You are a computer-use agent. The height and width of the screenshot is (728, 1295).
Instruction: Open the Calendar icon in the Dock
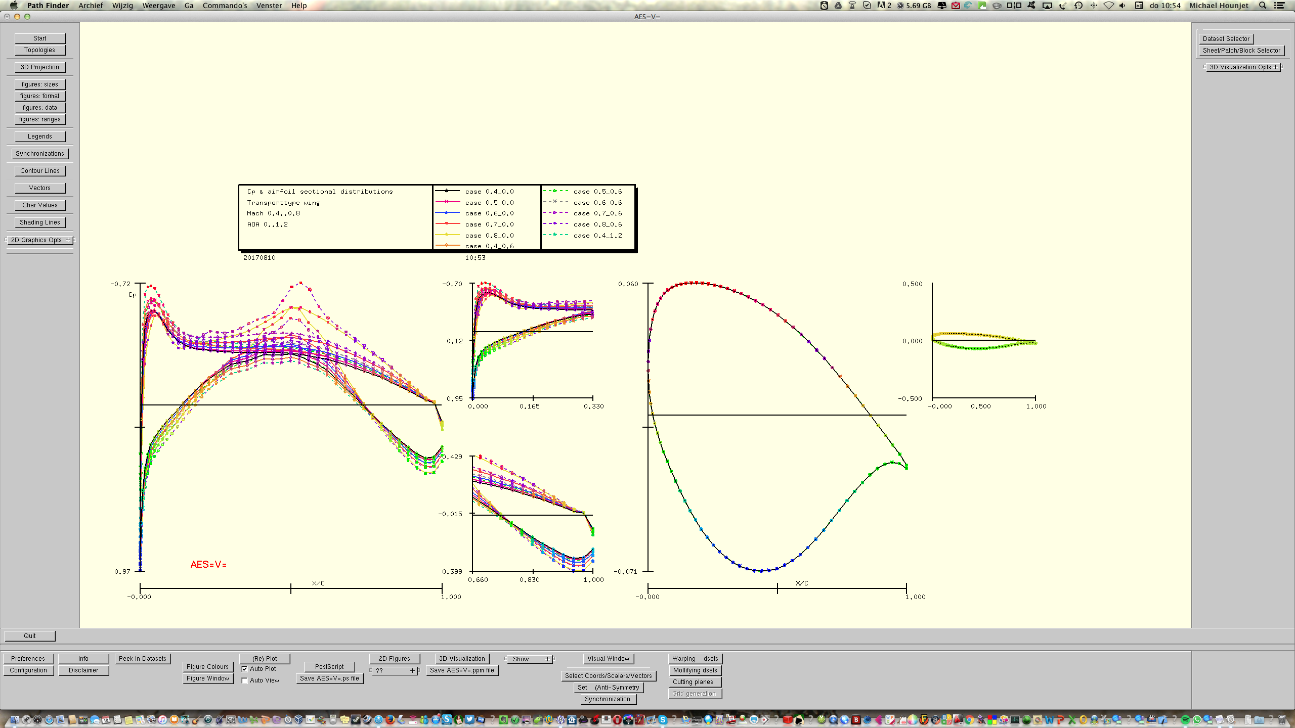106,719
